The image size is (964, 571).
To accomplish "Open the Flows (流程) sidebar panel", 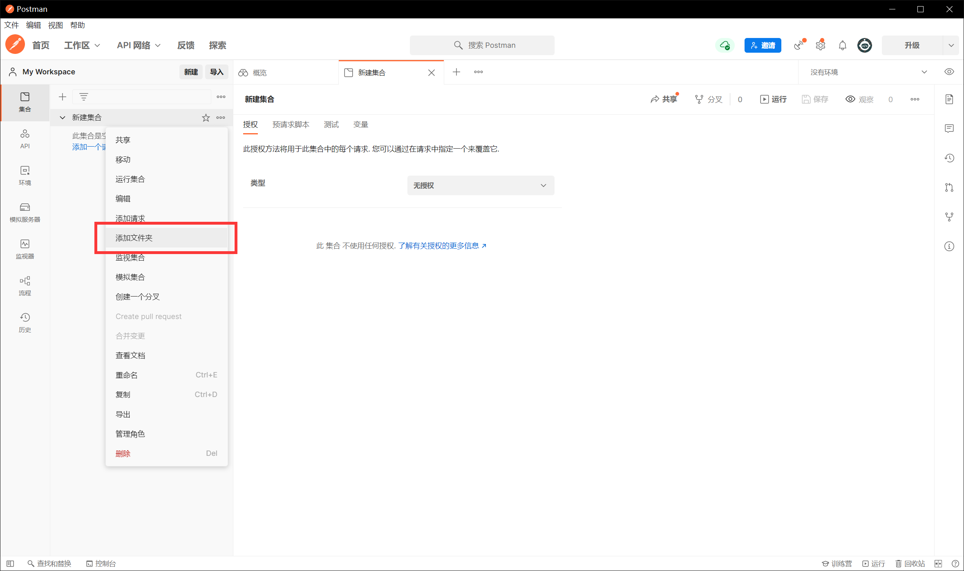I will pyautogui.click(x=25, y=285).
